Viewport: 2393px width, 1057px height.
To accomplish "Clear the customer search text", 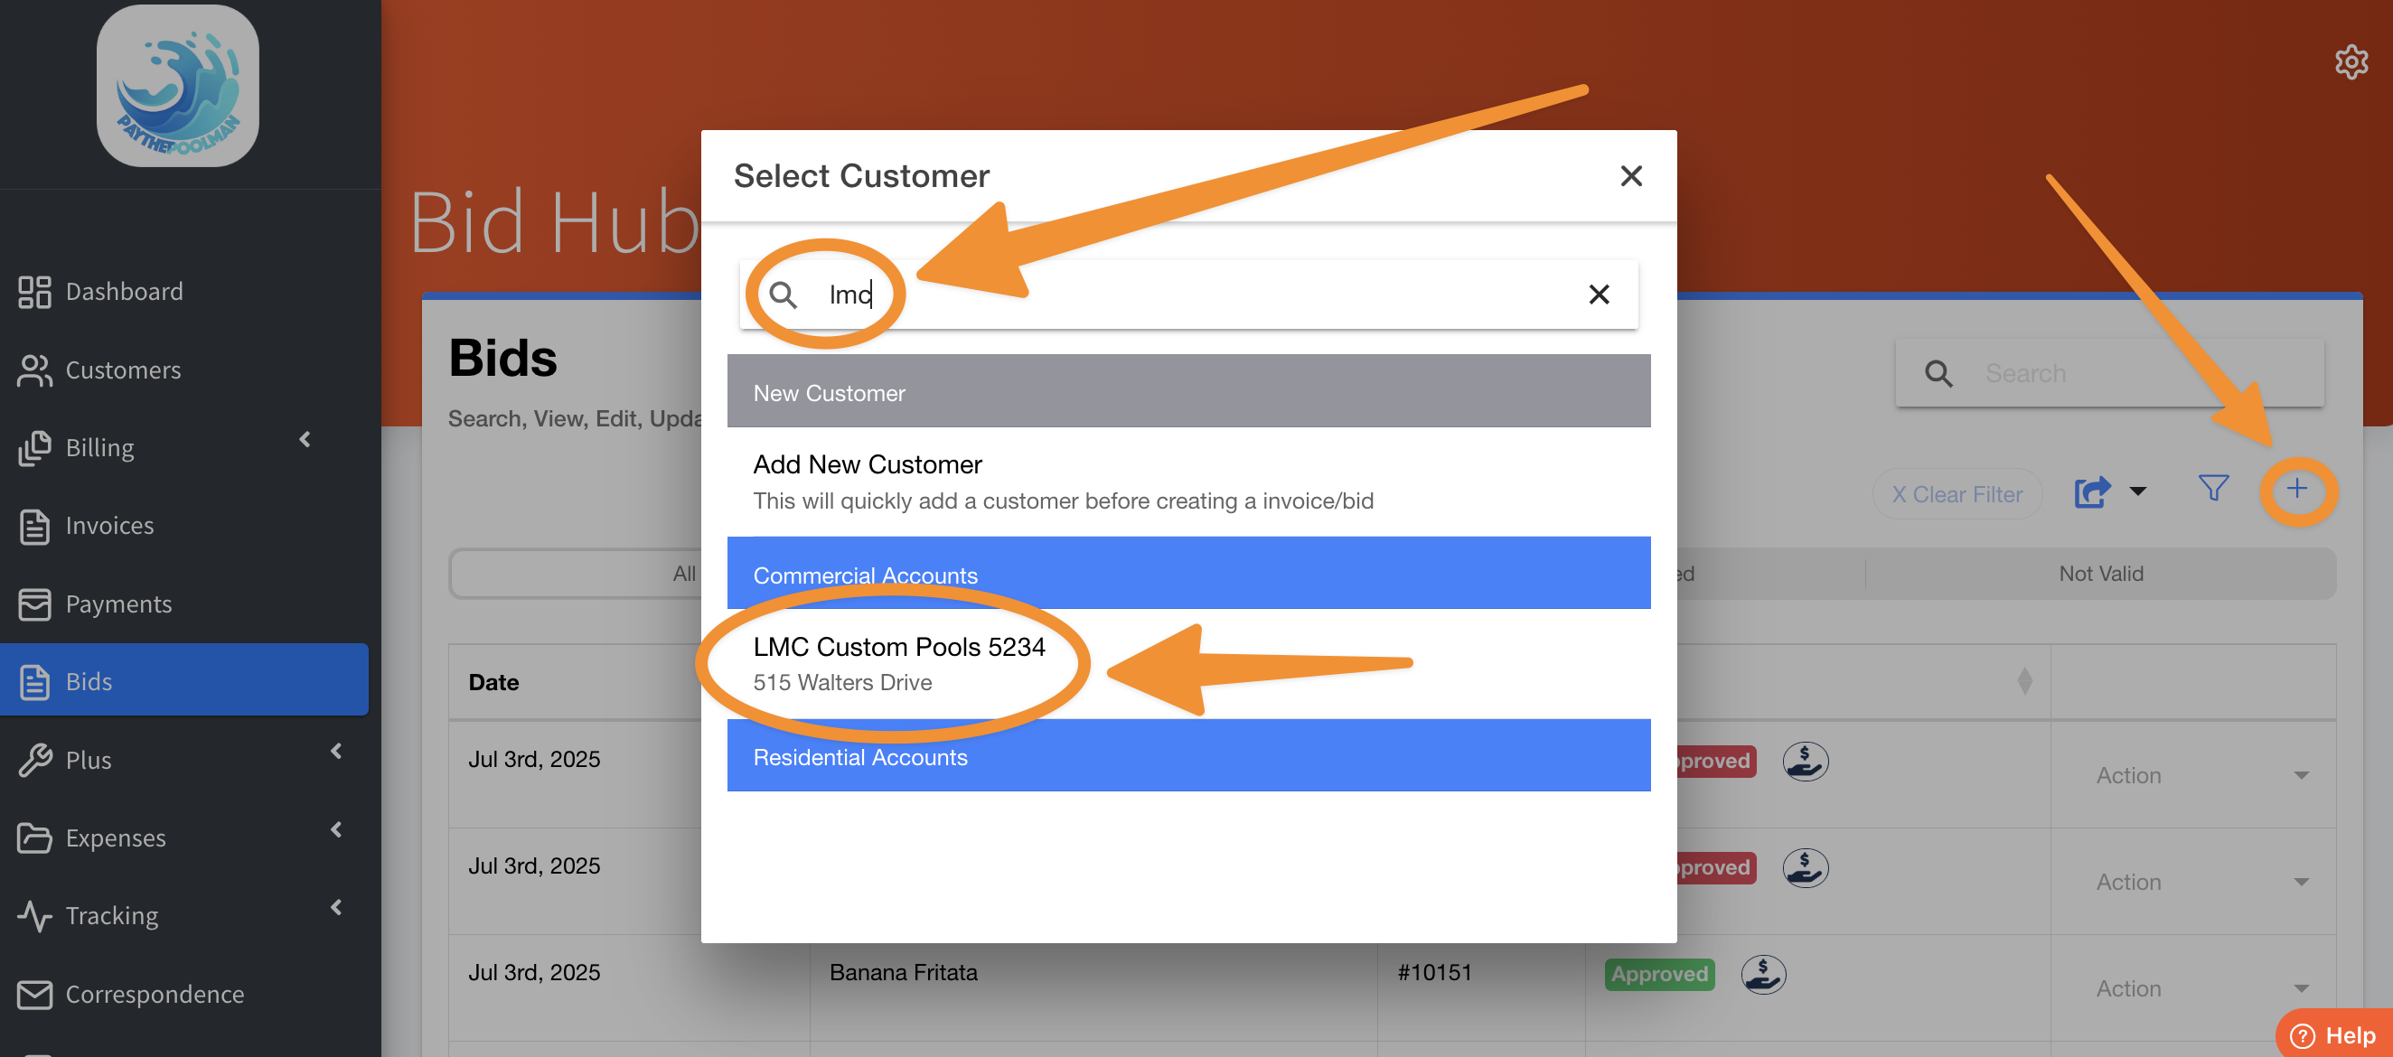I will pyautogui.click(x=1598, y=295).
